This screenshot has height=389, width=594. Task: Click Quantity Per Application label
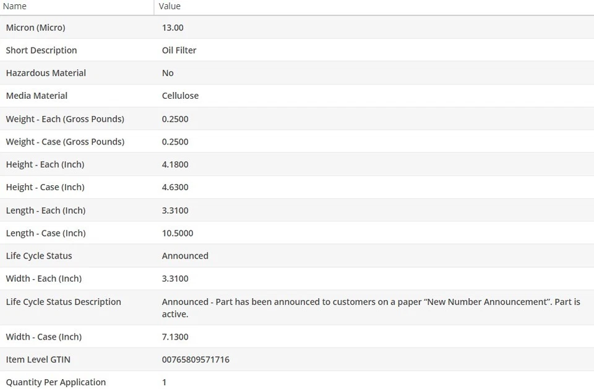point(56,382)
